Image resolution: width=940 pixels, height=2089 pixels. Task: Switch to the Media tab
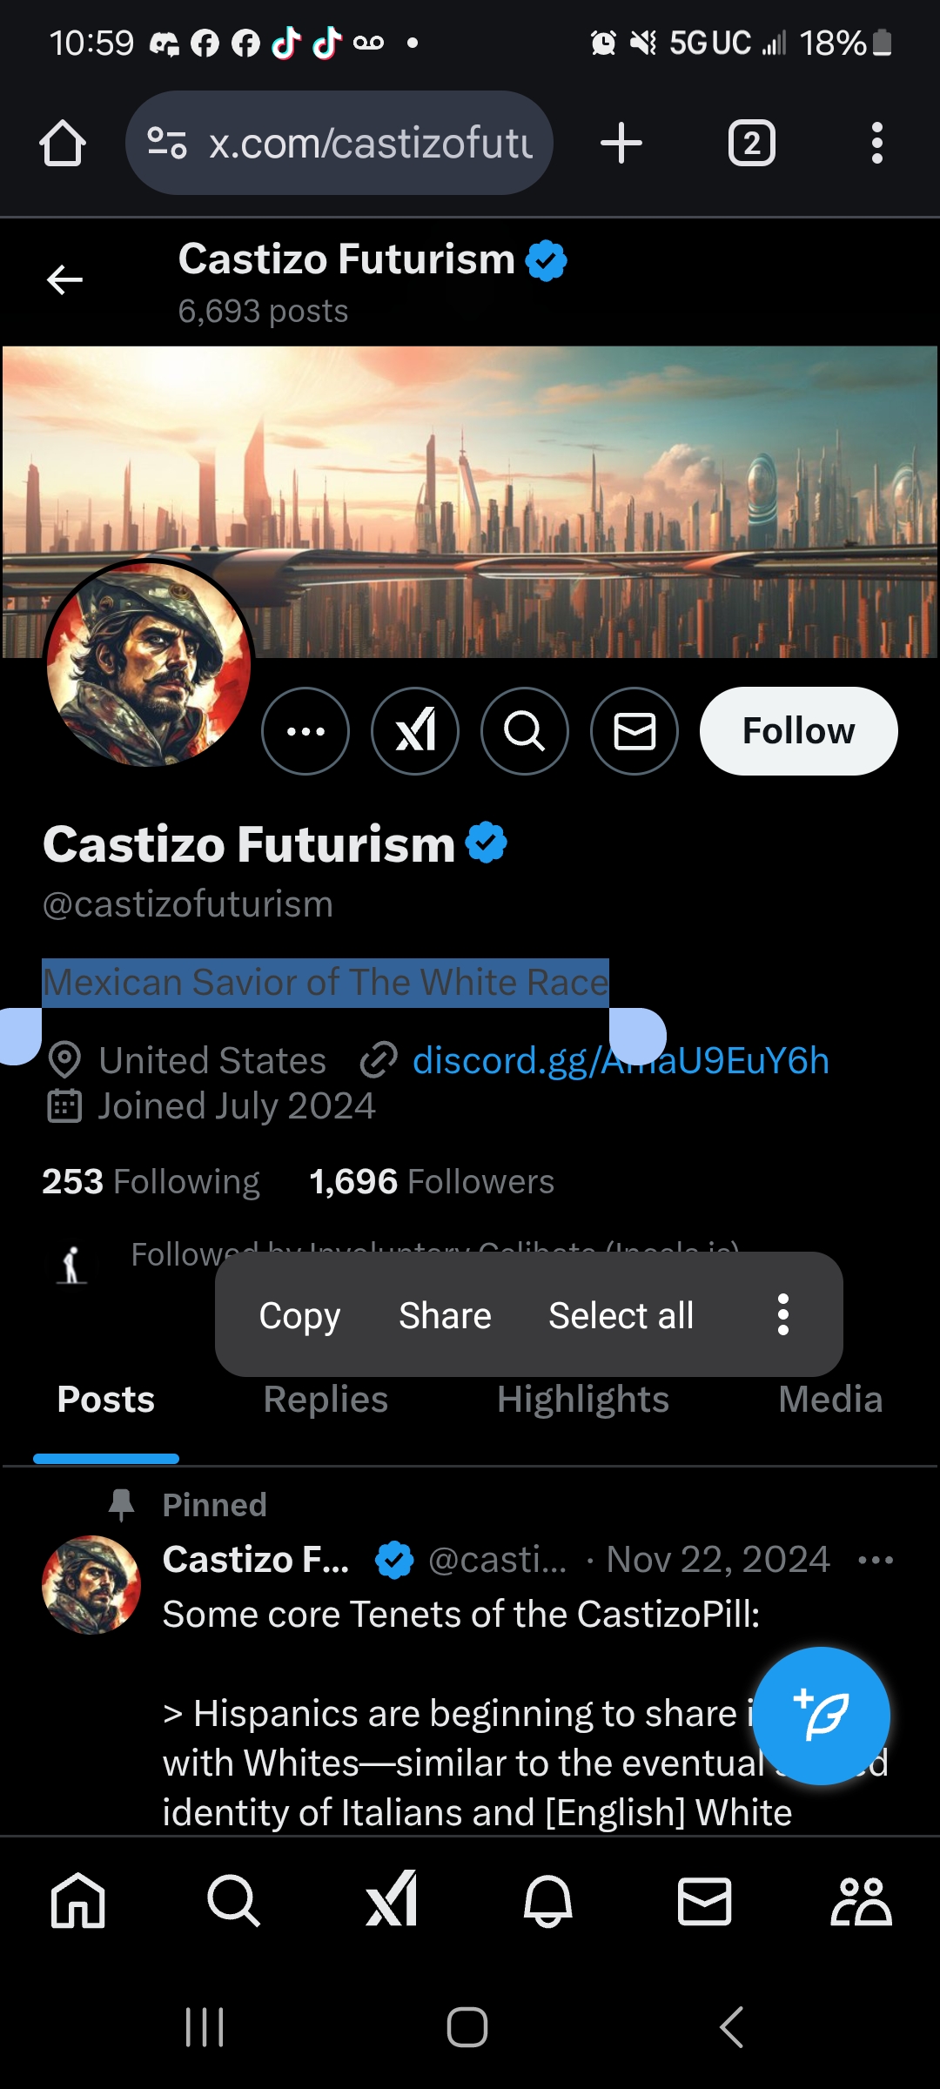pyautogui.click(x=829, y=1400)
